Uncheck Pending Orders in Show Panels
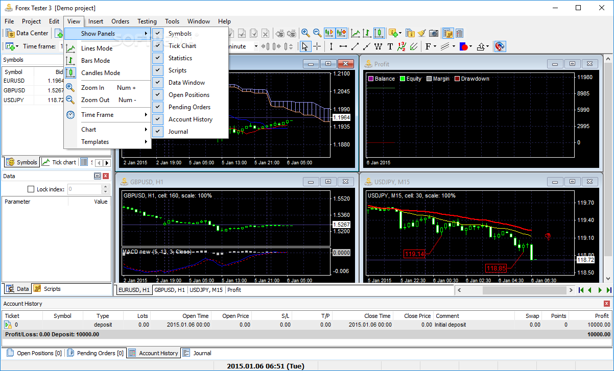Screen dimensions: 614x371 tap(190, 107)
